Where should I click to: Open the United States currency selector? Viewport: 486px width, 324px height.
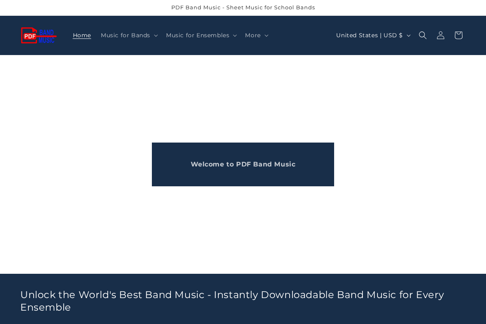click(373, 35)
